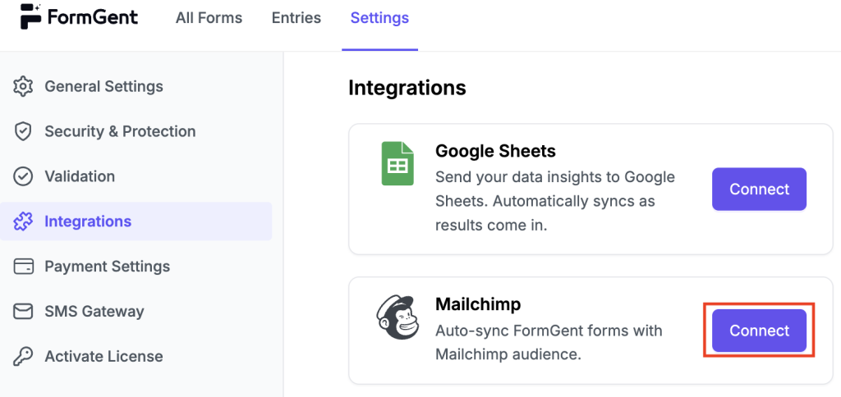Select Integrations in the sidebar
This screenshot has width=841, height=397.
[136, 221]
